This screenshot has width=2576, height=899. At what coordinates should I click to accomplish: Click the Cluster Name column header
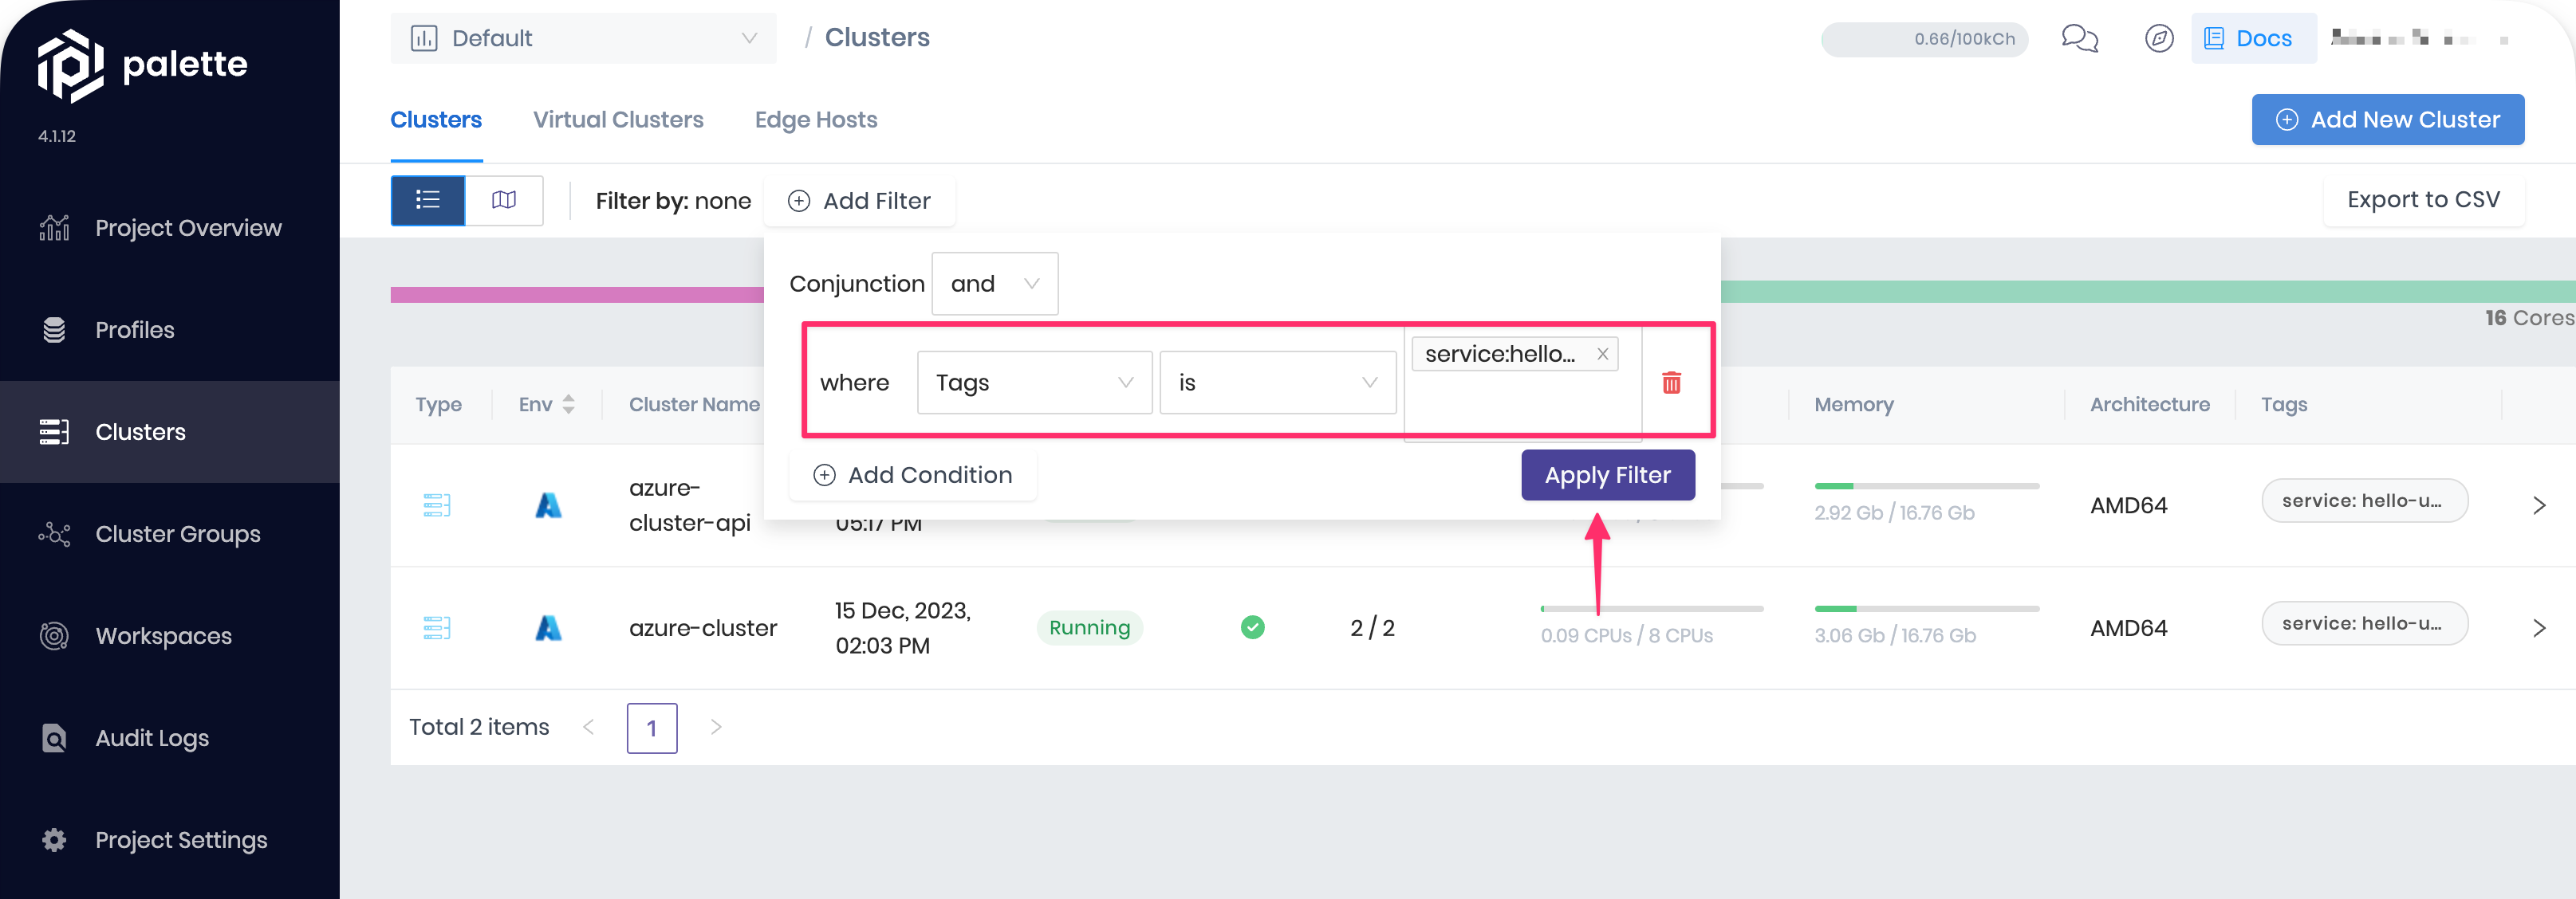click(694, 405)
